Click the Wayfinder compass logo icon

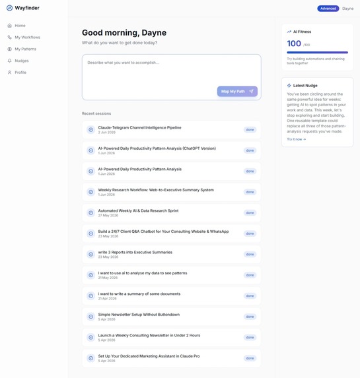[x=9, y=8]
